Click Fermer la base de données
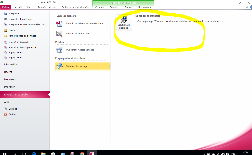252x155 pixels. (22, 36)
